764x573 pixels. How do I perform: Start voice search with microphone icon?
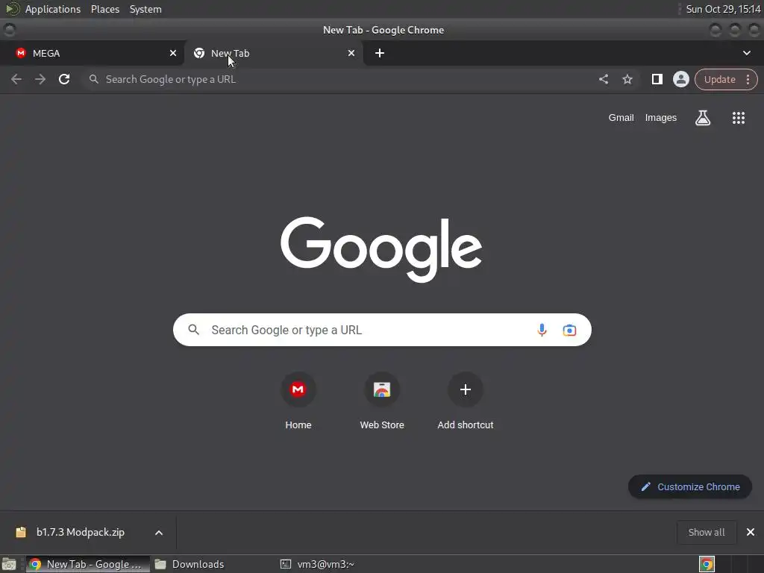click(542, 330)
